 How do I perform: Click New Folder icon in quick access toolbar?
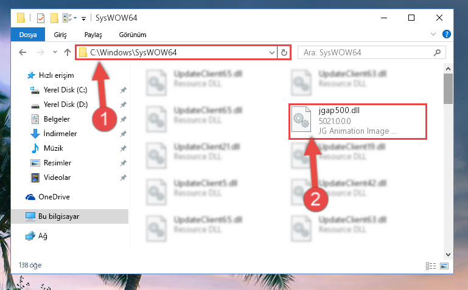coord(54,18)
